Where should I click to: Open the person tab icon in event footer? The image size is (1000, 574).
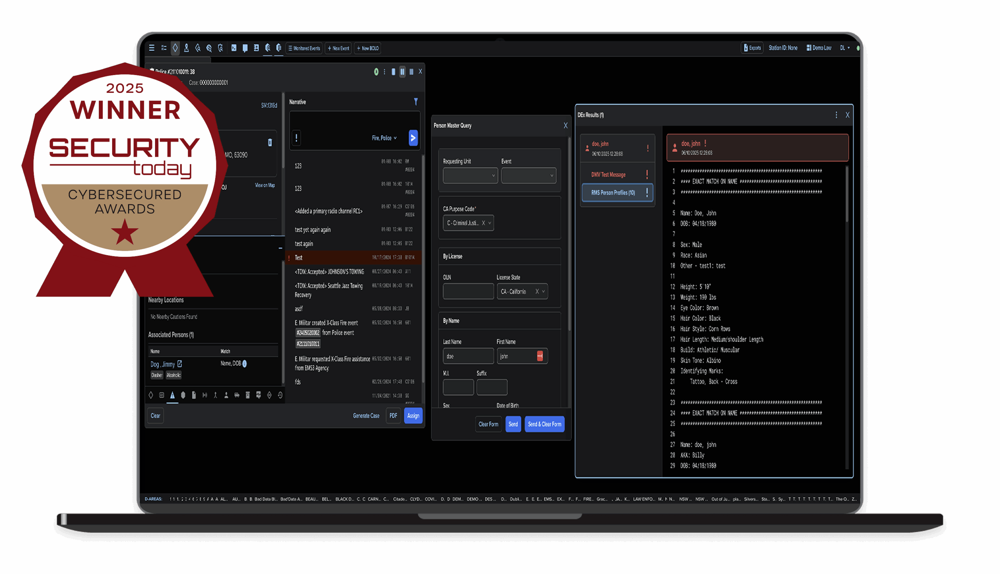(x=226, y=395)
